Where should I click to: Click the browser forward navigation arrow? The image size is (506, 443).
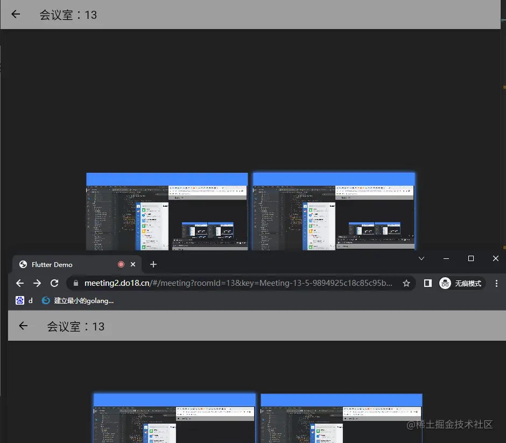click(37, 283)
